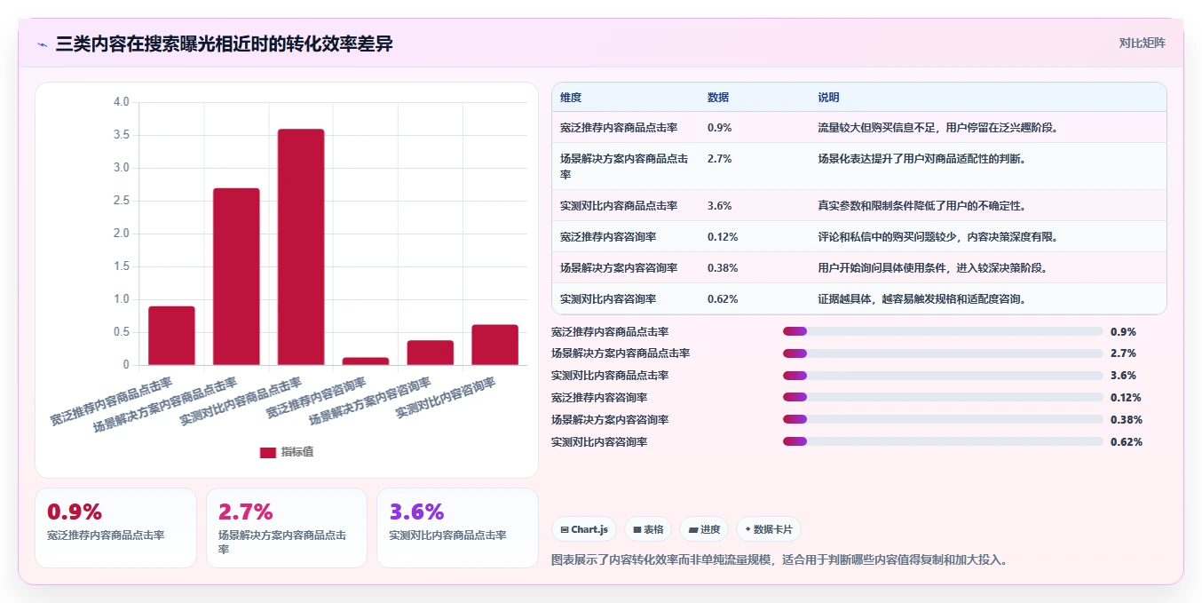Click the 进度 tag

tap(704, 529)
